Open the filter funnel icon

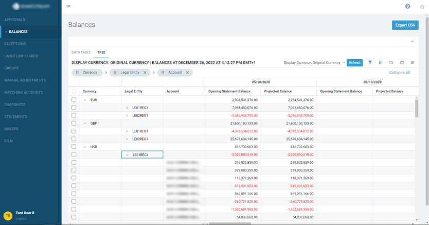coord(370,62)
